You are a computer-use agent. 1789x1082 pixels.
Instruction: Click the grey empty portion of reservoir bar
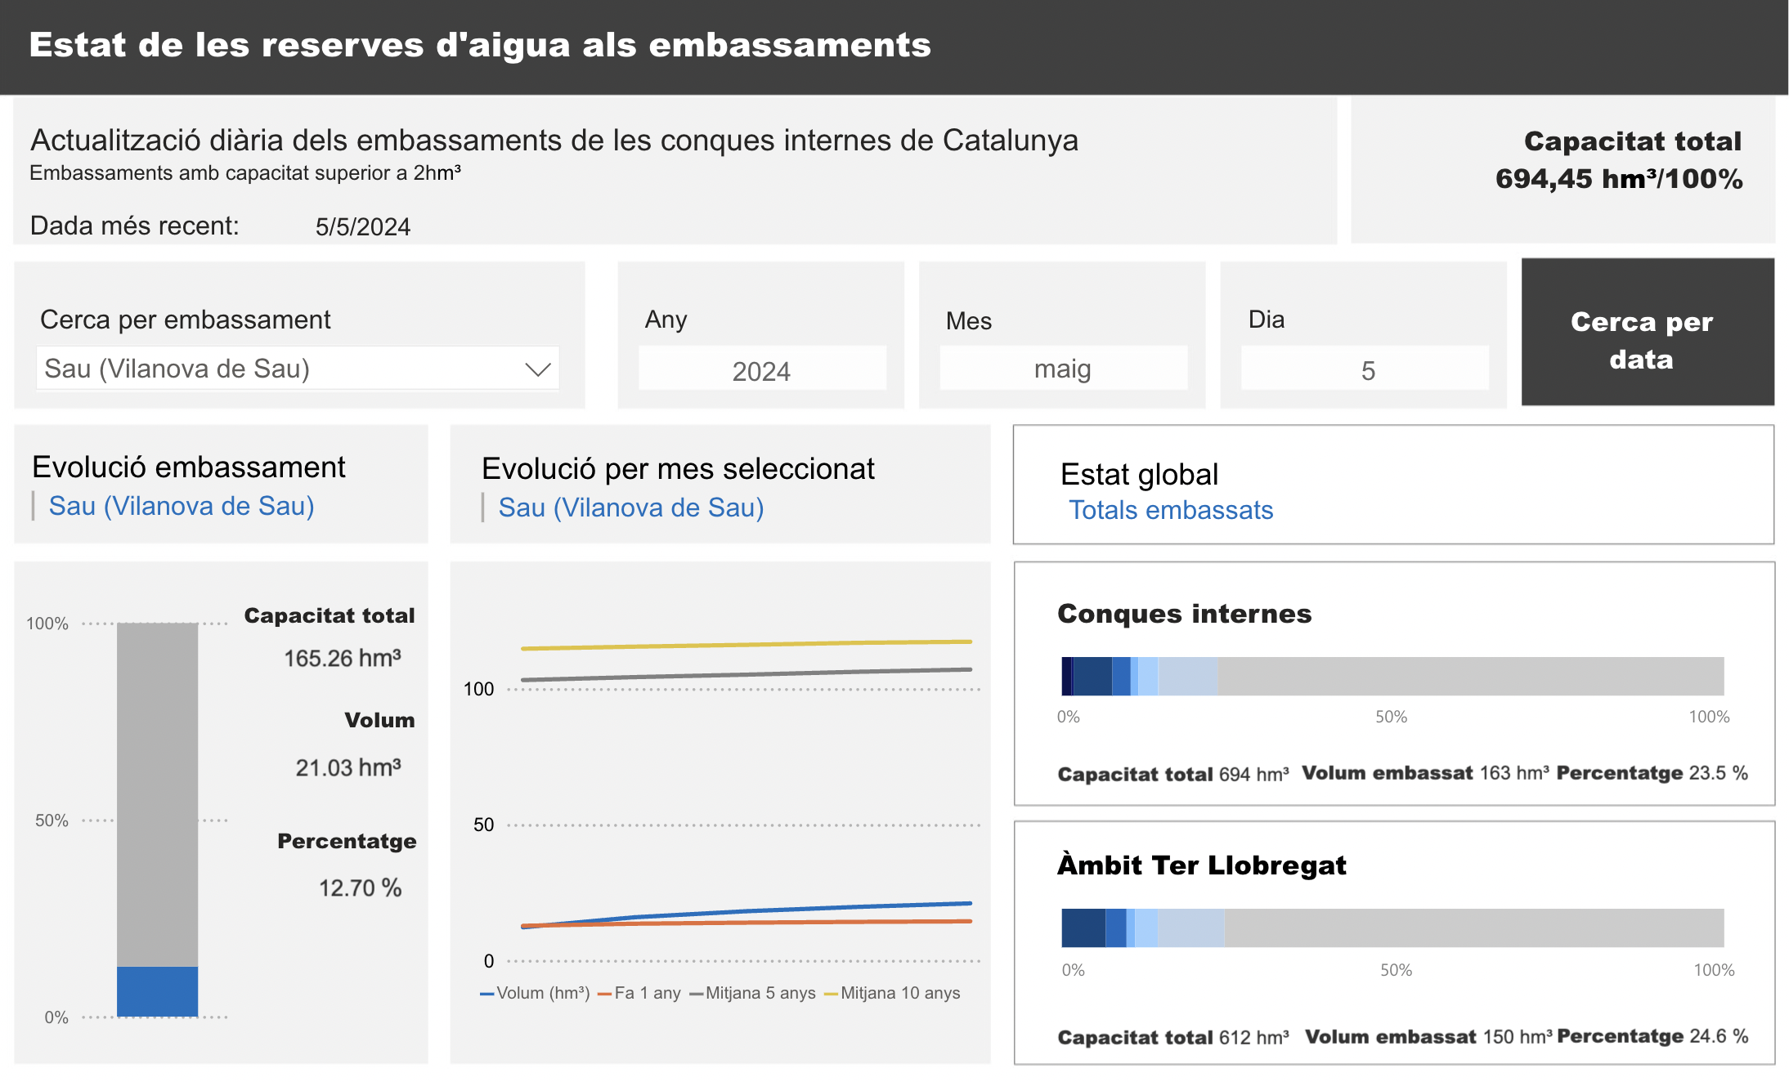coord(157,794)
